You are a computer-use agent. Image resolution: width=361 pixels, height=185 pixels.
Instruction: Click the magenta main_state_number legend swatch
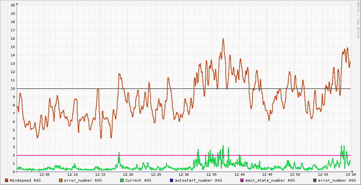point(242,180)
